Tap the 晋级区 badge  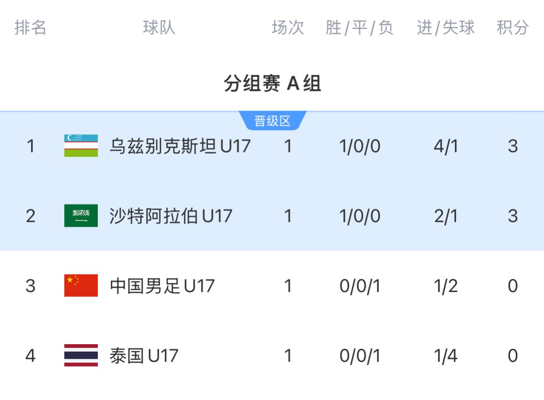point(272,121)
